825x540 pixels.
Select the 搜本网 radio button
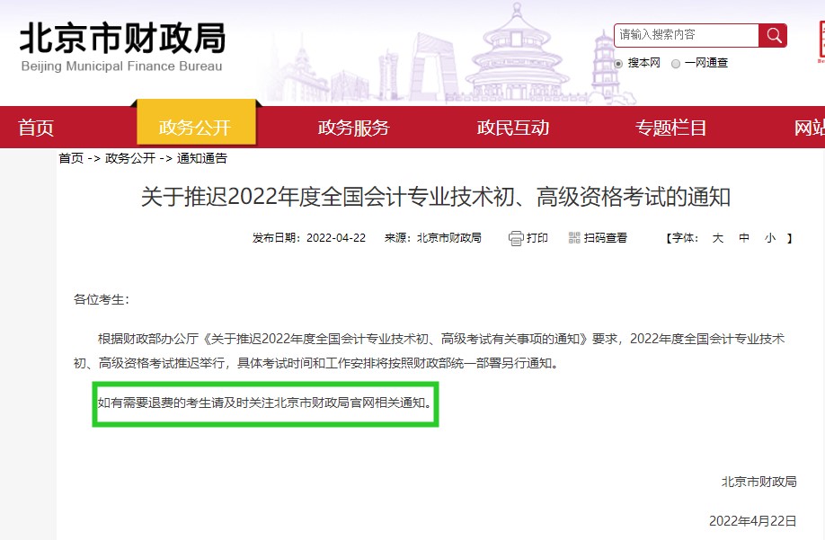coord(620,64)
